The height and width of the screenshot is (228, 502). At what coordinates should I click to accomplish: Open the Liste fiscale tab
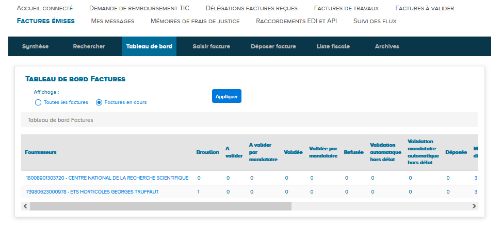click(333, 46)
